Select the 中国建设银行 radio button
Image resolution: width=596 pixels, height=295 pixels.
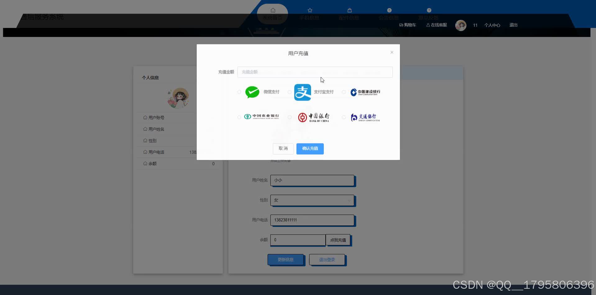[x=344, y=92]
